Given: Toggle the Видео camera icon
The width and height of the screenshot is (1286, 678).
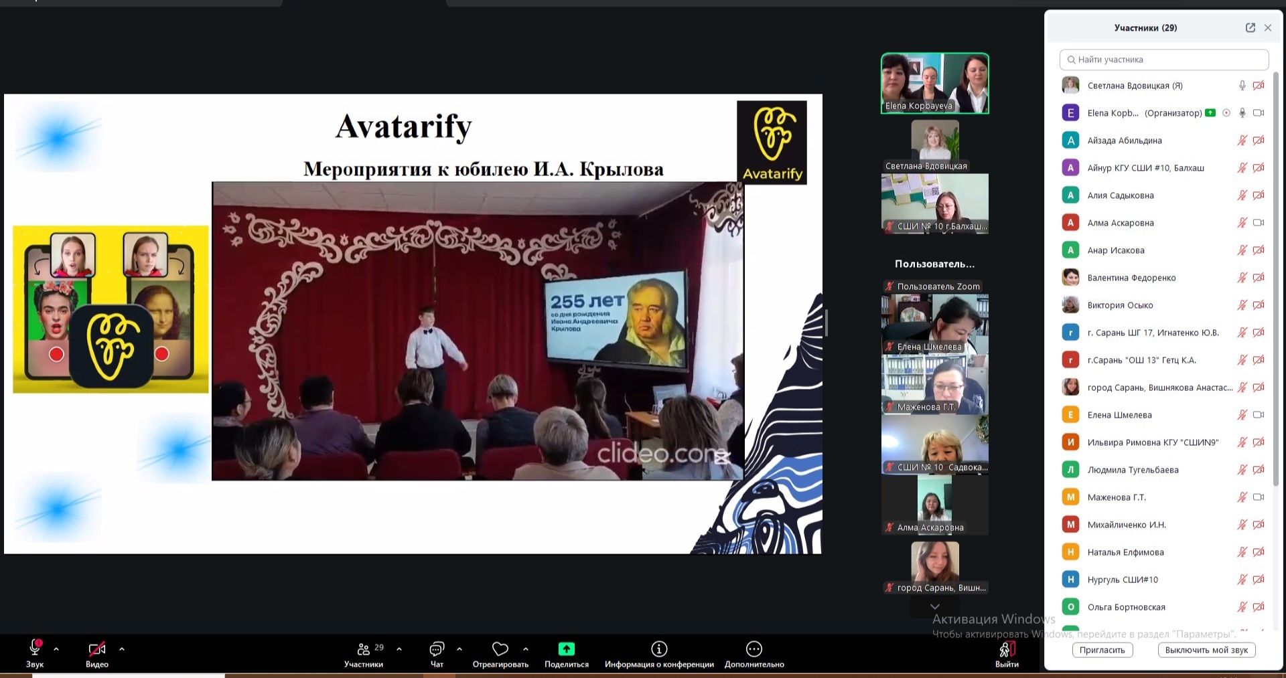Looking at the screenshot, I should coord(96,648).
